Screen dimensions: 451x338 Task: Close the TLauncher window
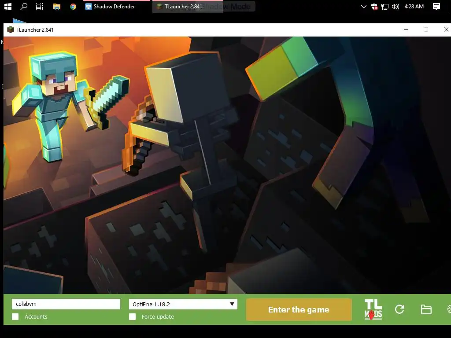(446, 29)
